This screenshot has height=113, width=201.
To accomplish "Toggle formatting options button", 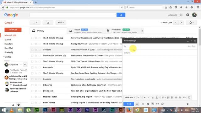I will pos(137,104).
